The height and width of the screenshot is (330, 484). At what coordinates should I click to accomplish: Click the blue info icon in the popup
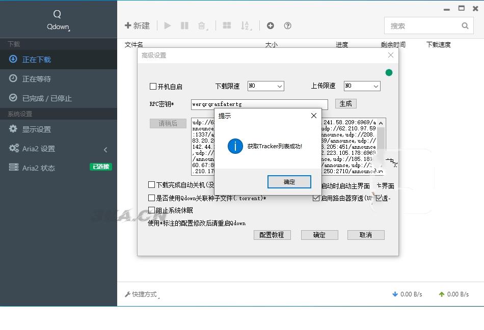(x=235, y=146)
